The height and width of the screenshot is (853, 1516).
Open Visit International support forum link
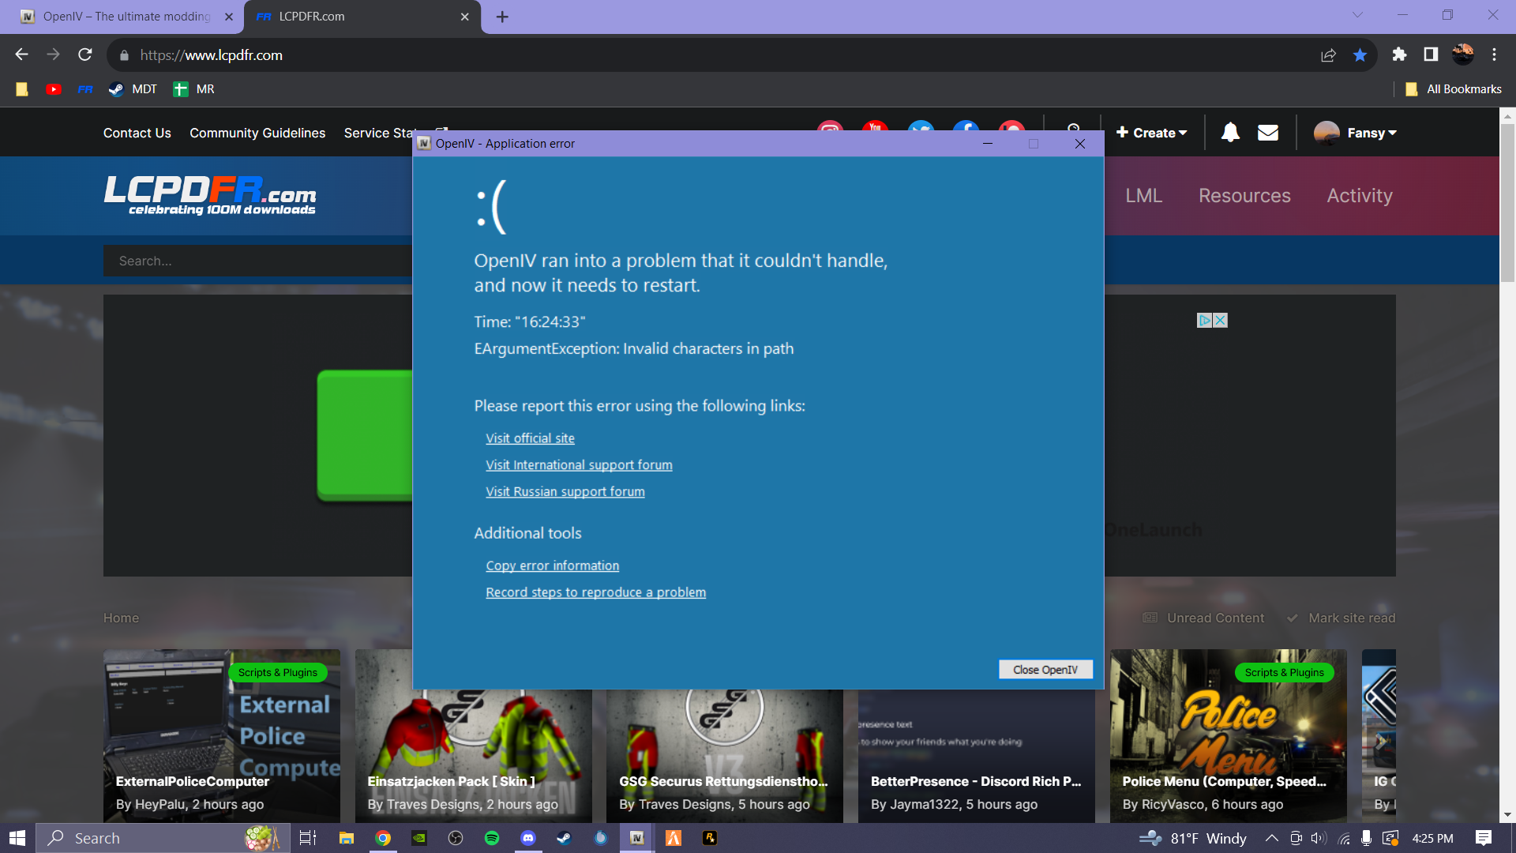tap(579, 465)
